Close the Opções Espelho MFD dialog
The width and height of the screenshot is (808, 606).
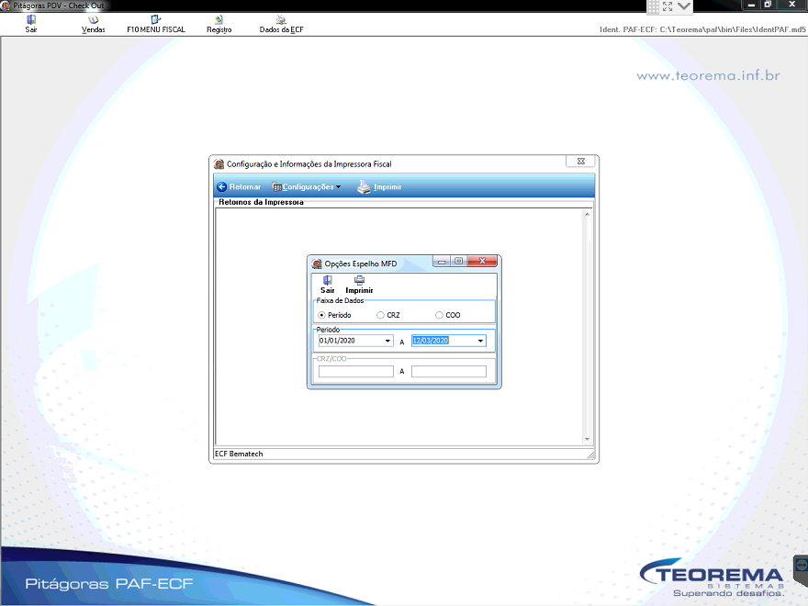coord(482,262)
